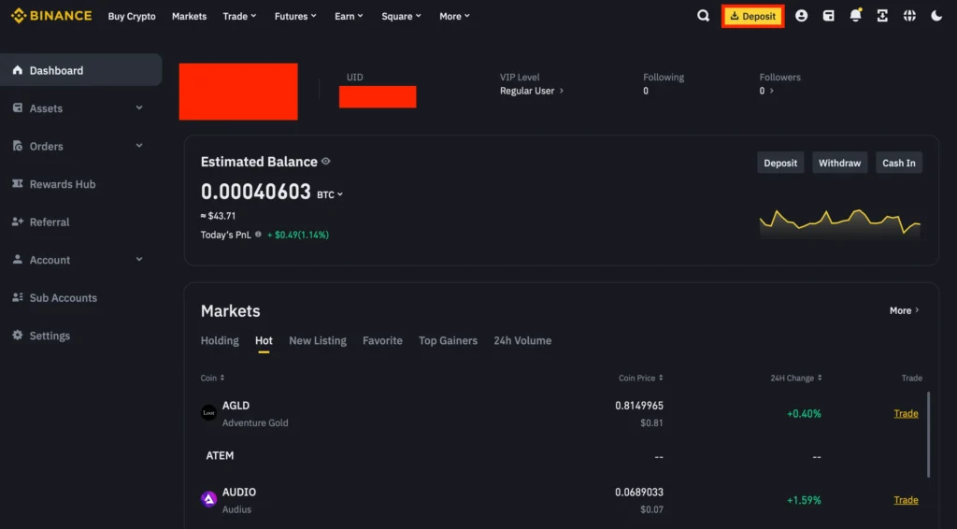This screenshot has width=957, height=529.
Task: Hide estimated balance with eye icon
Action: pyautogui.click(x=326, y=161)
